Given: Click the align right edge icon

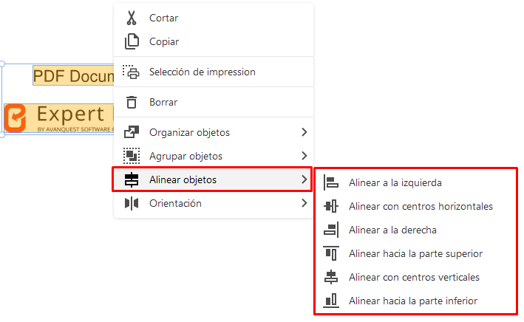Looking at the screenshot, I should pos(331,230).
